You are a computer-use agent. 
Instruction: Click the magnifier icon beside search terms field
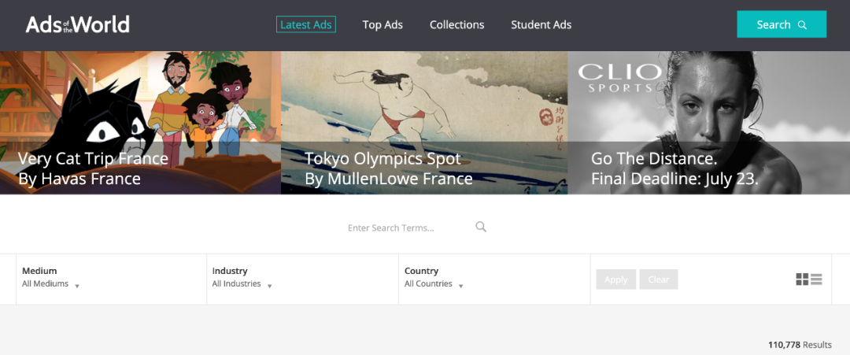tap(481, 227)
